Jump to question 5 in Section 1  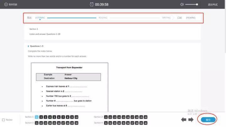click(x=54, y=117)
